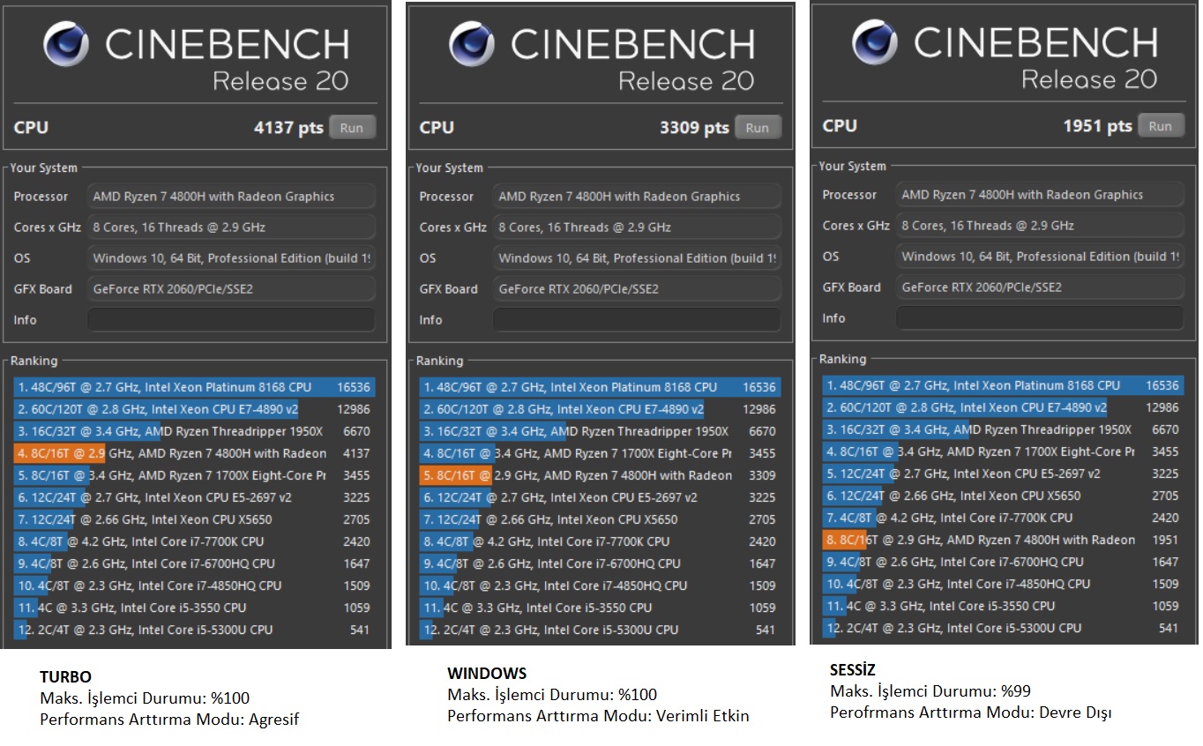Screen dimensions: 1203x746
Task: Select Xeon E5-2697 v2 row in the WINDOWS panel
Action: pos(600,497)
